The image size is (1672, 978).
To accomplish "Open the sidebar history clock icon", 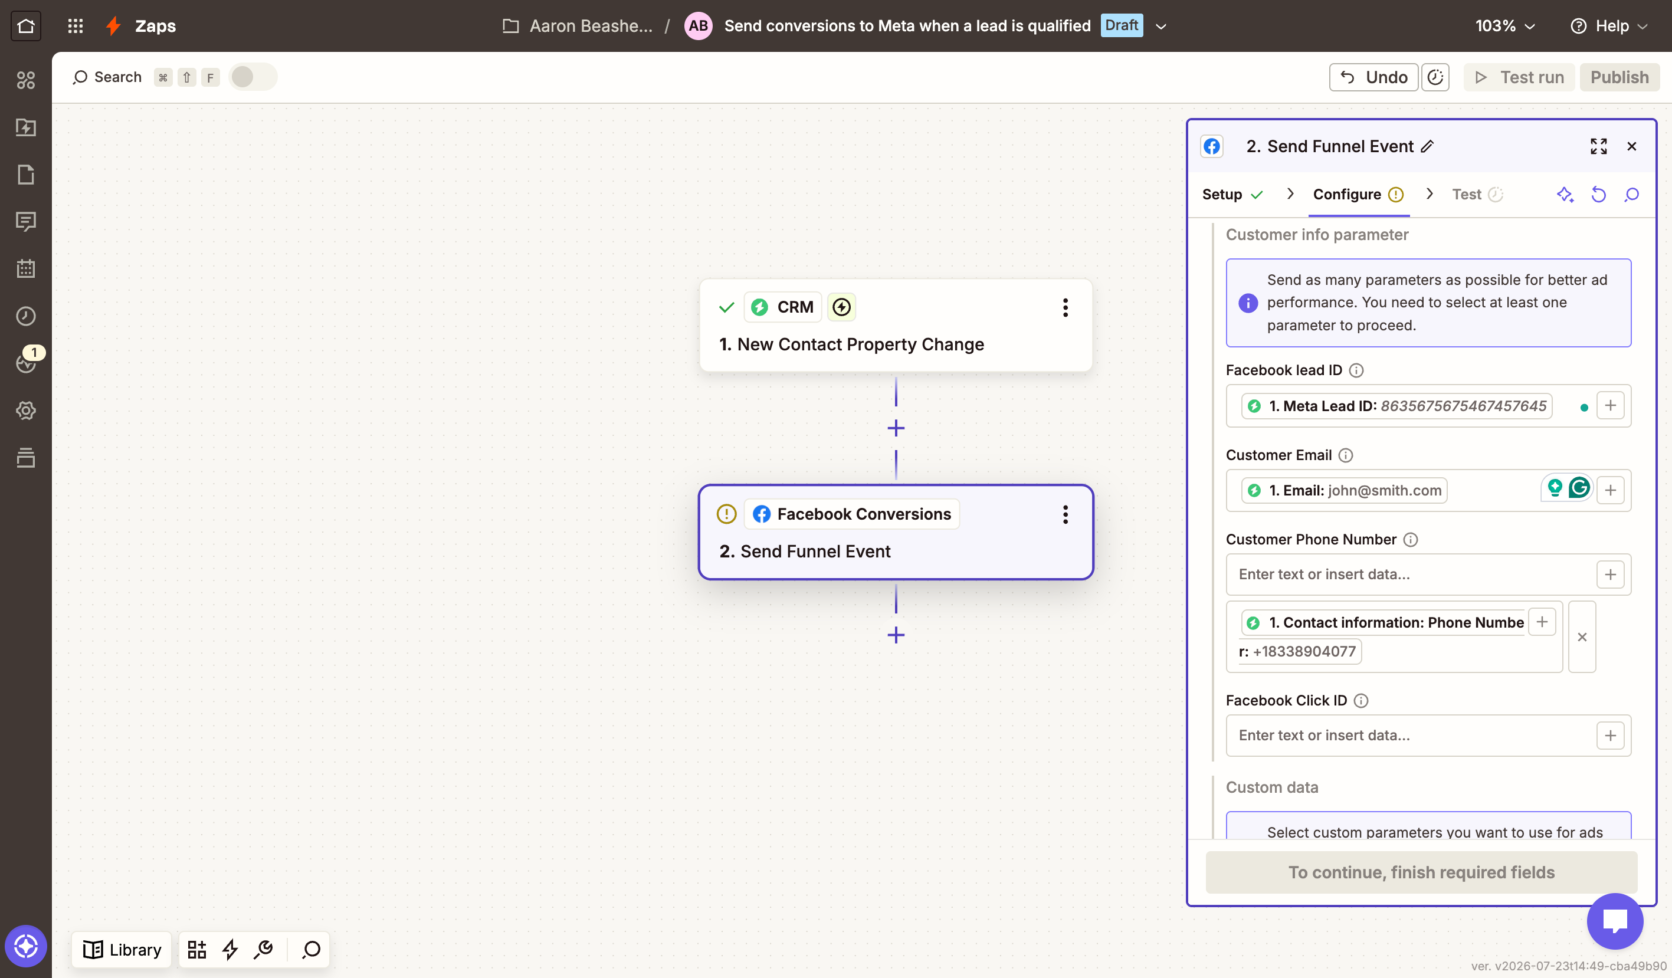I will point(26,316).
